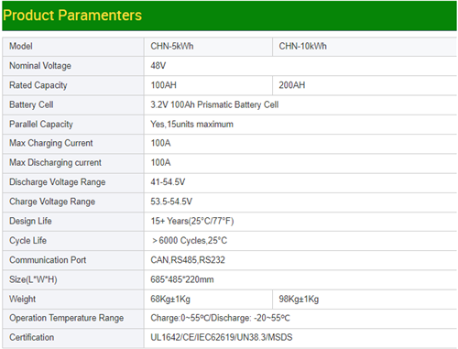Select the 48V nominal voltage value
Screen dimensions: 458x349
(158, 66)
